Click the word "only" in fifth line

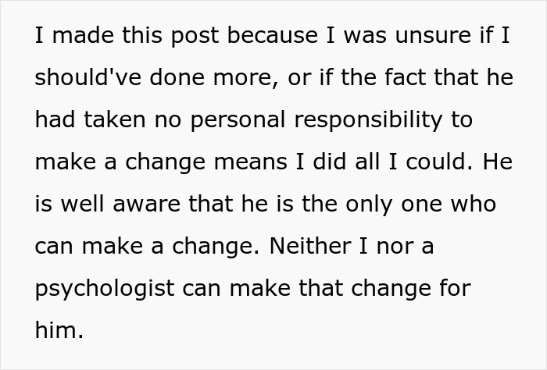point(369,205)
